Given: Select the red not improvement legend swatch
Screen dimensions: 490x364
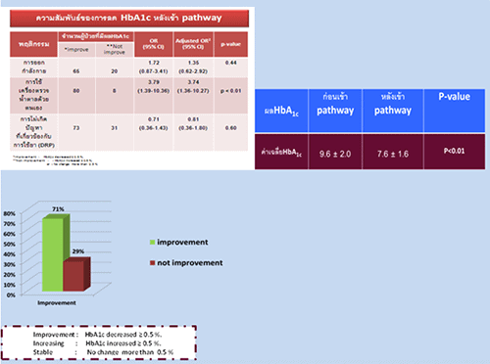Looking at the screenshot, I should click(152, 262).
